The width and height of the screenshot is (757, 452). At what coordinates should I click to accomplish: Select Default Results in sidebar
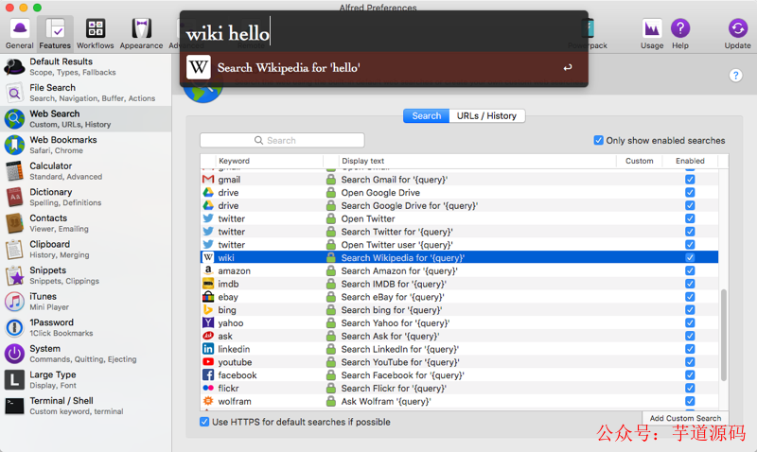[x=86, y=66]
